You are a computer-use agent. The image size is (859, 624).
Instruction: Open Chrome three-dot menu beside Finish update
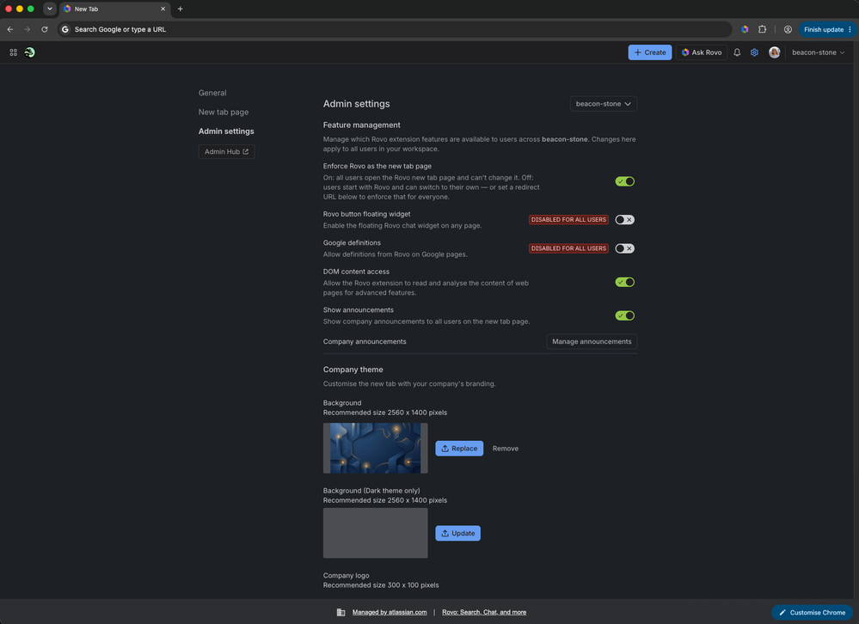[850, 29]
